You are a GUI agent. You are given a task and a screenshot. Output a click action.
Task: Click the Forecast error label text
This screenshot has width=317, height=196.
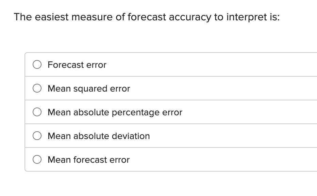pyautogui.click(x=77, y=65)
